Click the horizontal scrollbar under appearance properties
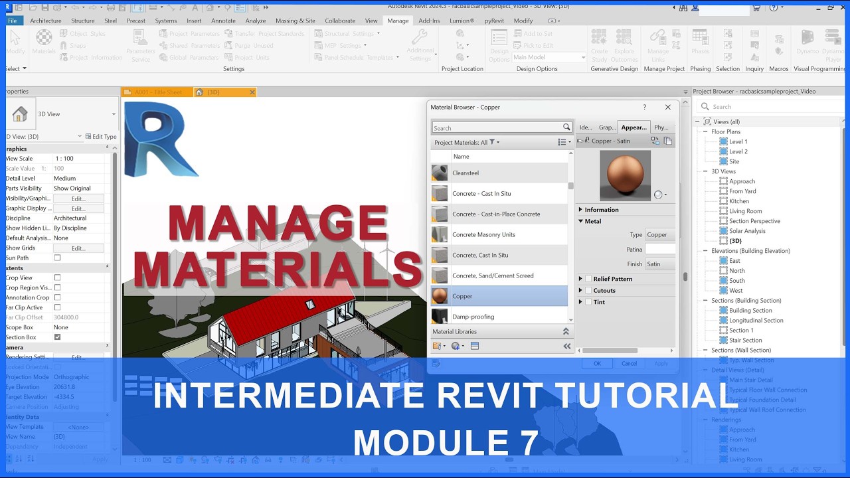 [x=610, y=351]
